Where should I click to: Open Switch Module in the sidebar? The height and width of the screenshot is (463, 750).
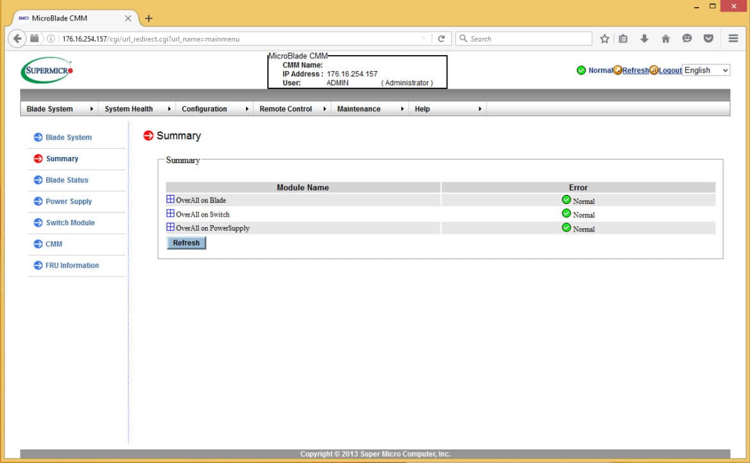tap(71, 223)
